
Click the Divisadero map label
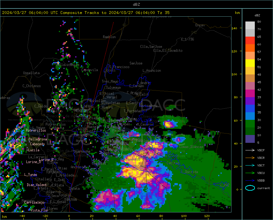[x=148, y=106]
